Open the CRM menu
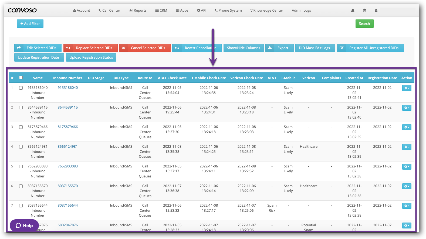The height and width of the screenshot is (239, 426). pyautogui.click(x=161, y=10)
